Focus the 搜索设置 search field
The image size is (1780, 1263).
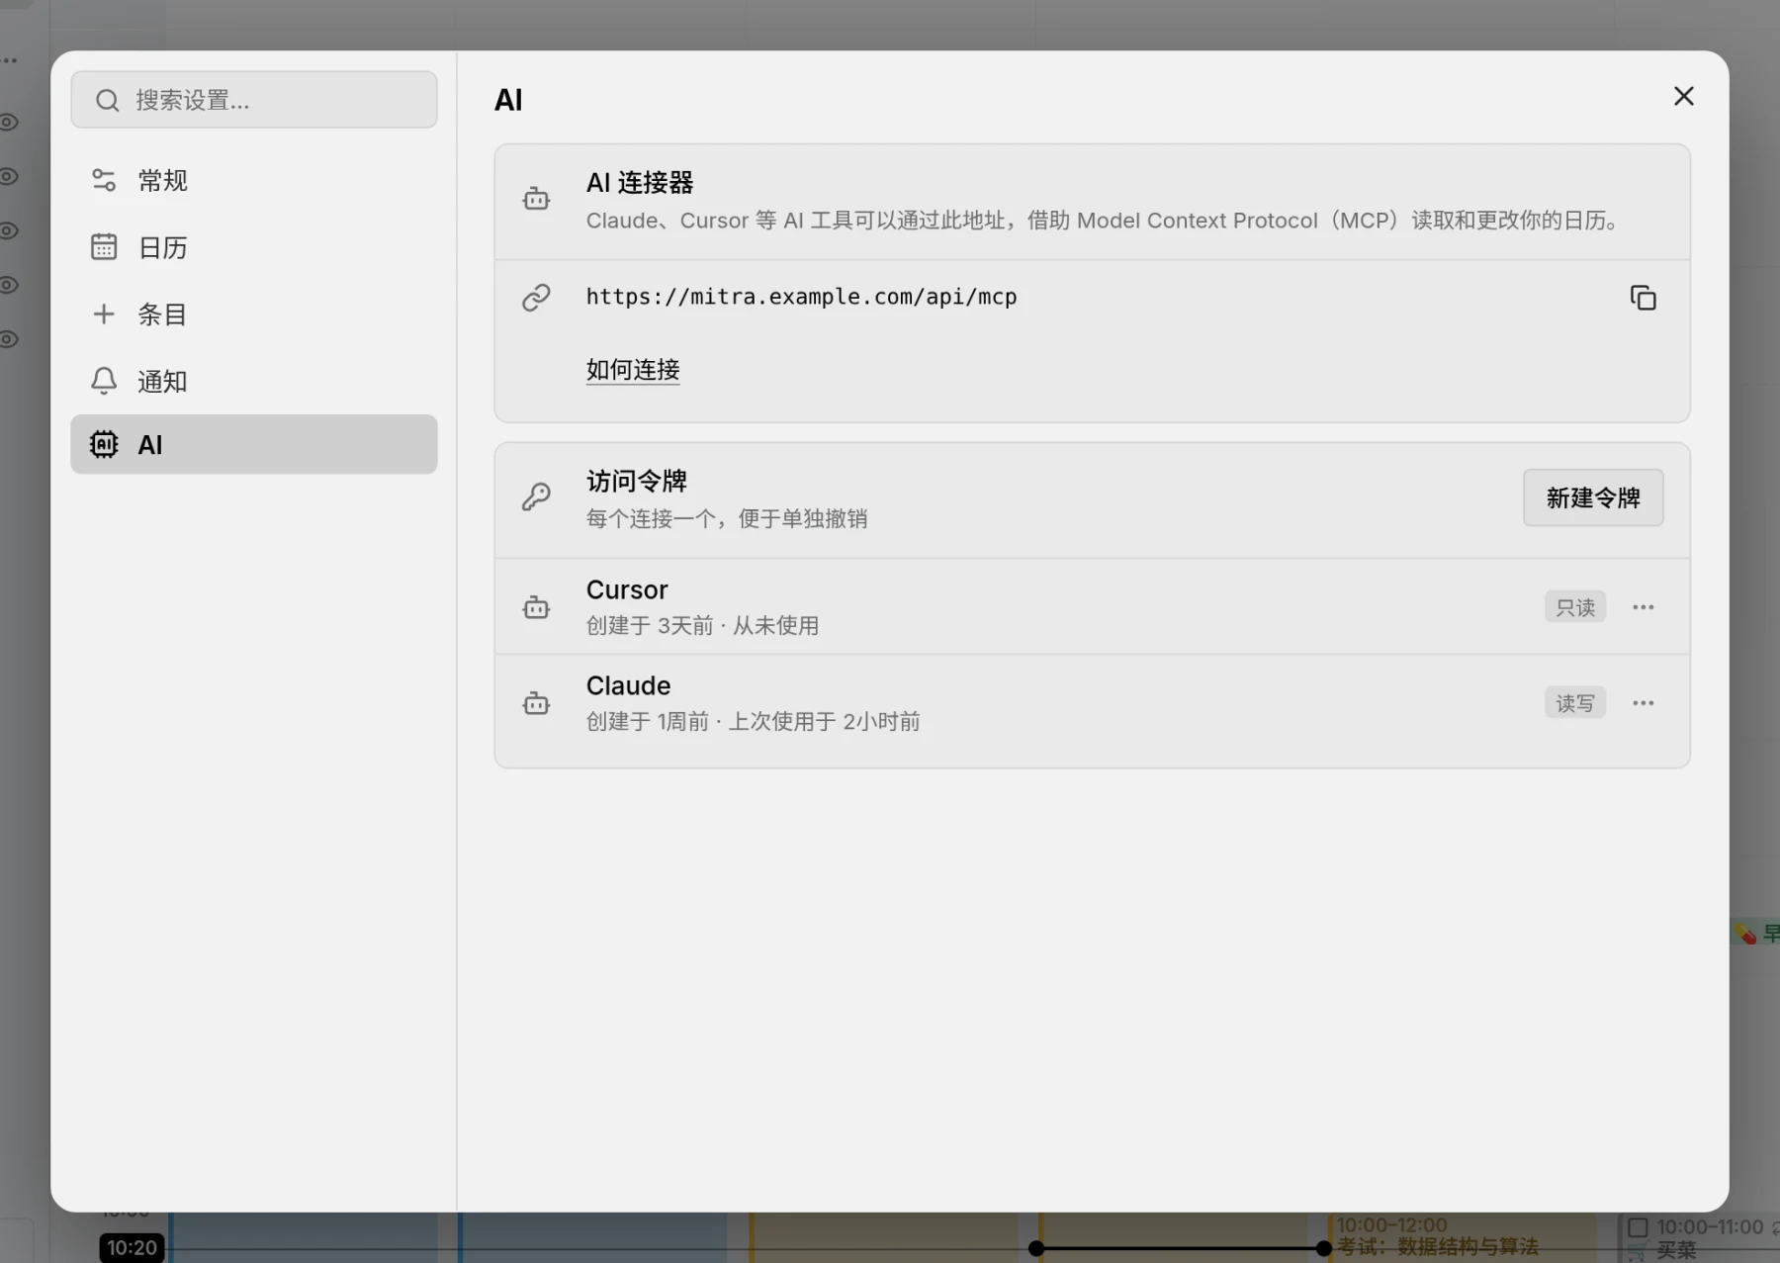point(254,100)
